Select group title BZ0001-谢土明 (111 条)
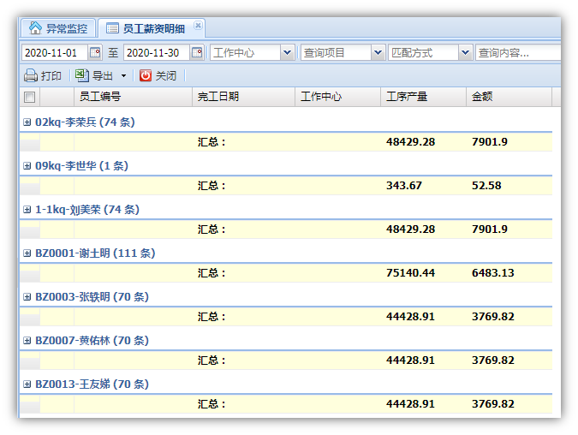 (95, 253)
